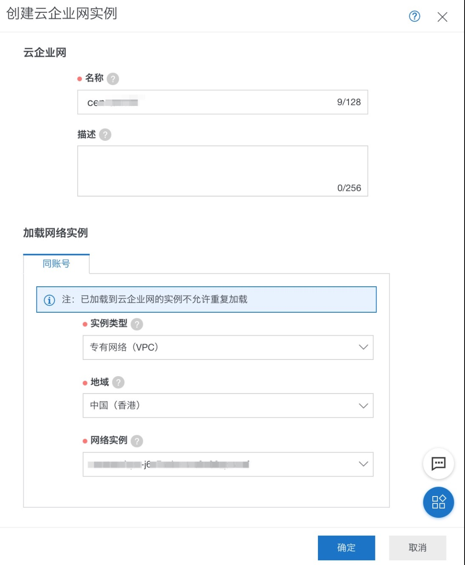
Task: Click the info icon in notice banner
Action: 49,300
